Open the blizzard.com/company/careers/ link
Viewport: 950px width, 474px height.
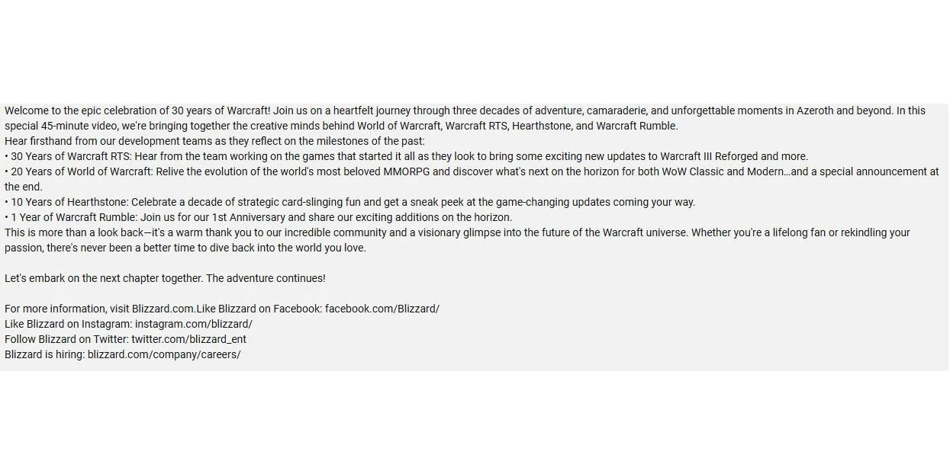[164, 354]
